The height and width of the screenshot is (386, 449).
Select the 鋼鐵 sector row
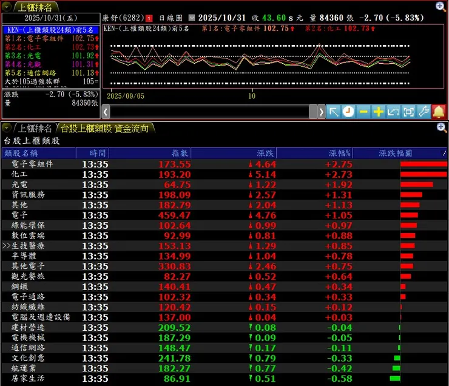pyautogui.click(x=224, y=286)
